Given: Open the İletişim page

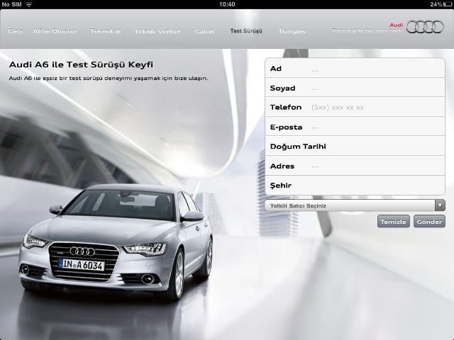Looking at the screenshot, I should pos(292,31).
